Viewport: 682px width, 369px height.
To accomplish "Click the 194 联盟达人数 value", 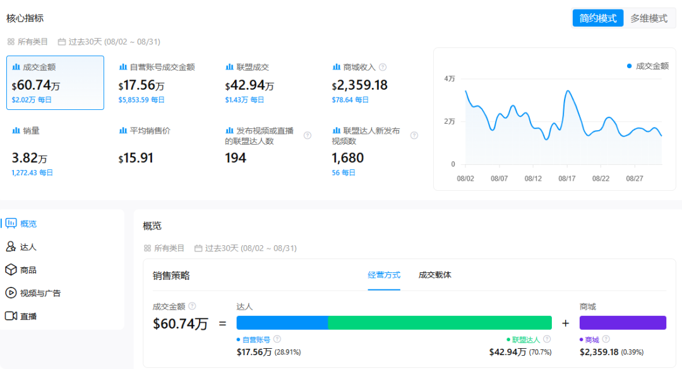I will (236, 158).
